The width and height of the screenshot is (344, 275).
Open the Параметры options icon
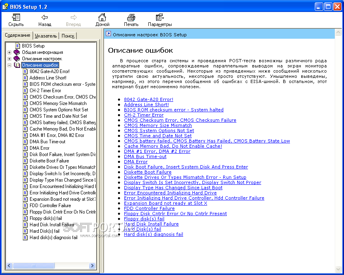(x=160, y=18)
